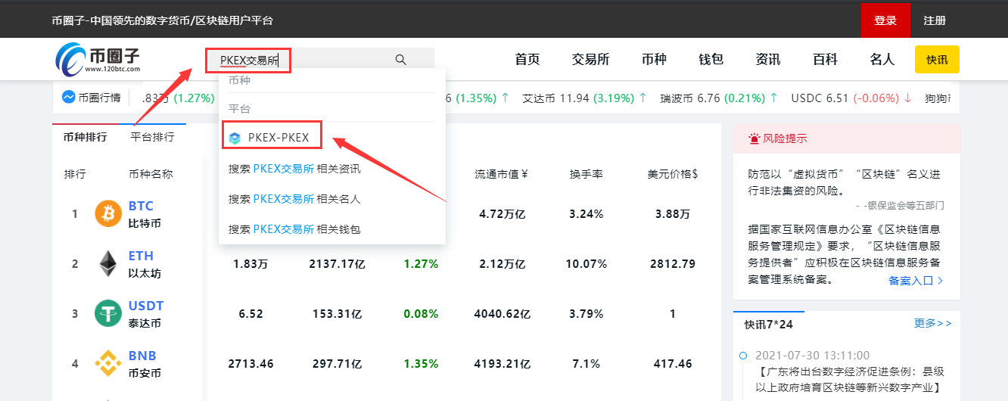Click the BTC market cap 4.72万亿

[x=502, y=214]
